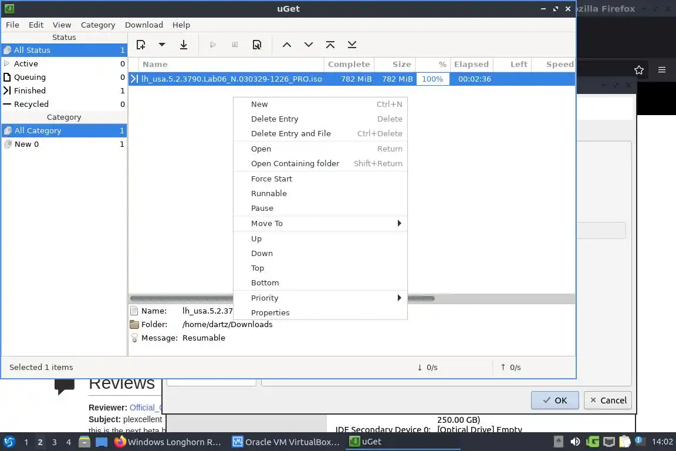Open Firefox hamburger menu icon

pyautogui.click(x=662, y=70)
